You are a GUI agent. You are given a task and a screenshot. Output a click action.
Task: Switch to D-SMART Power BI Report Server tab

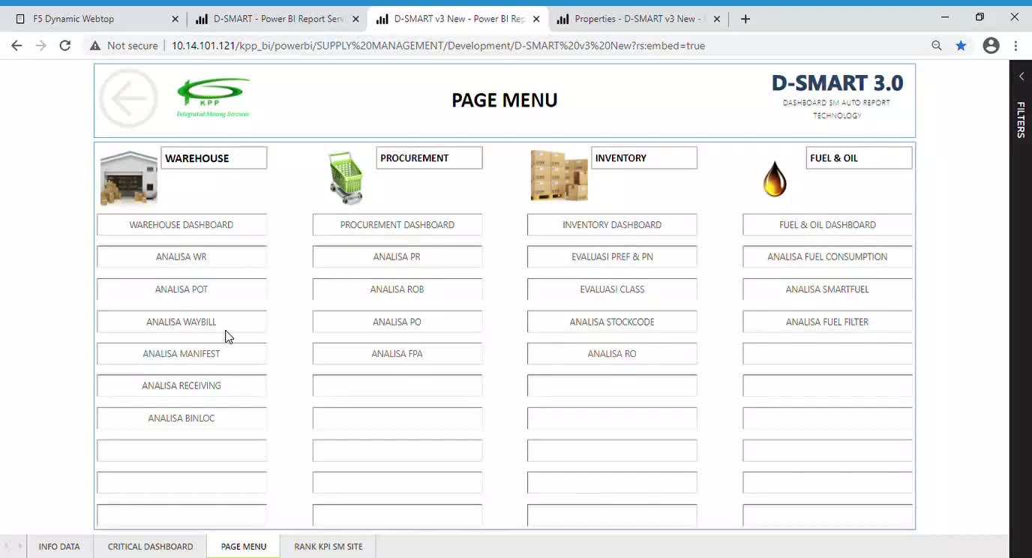click(276, 19)
